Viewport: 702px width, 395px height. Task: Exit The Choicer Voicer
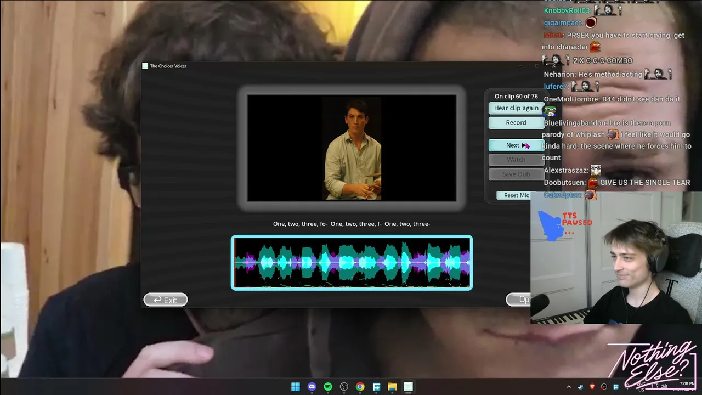[166, 300]
